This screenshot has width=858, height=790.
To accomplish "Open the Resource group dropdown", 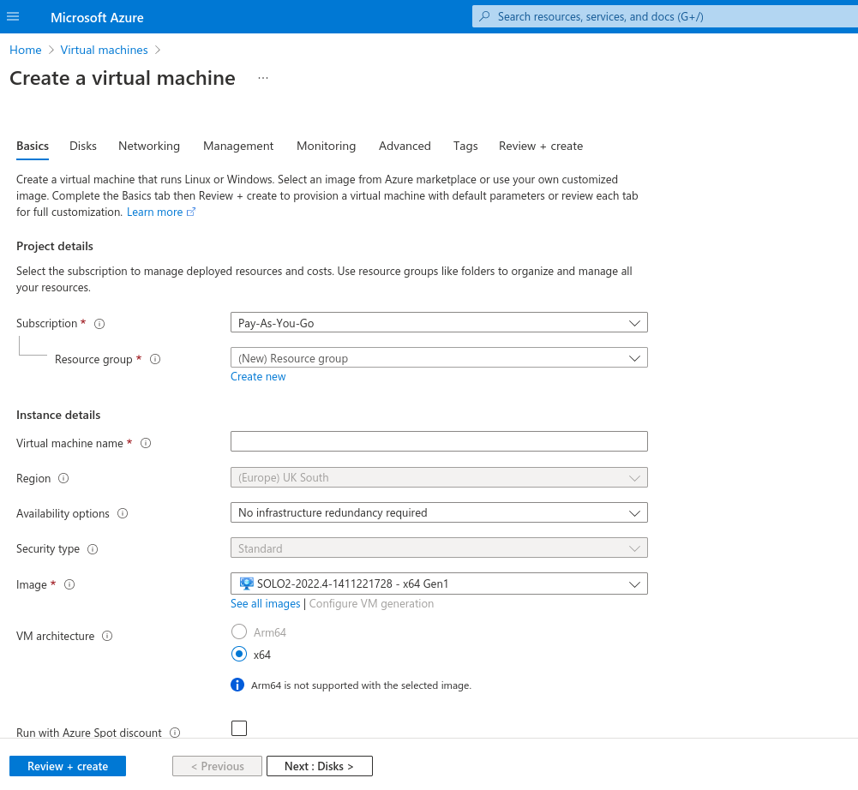I will click(x=439, y=357).
